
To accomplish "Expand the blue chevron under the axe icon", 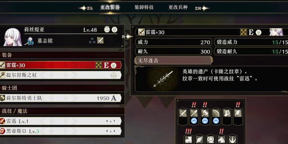I will 205,121.
